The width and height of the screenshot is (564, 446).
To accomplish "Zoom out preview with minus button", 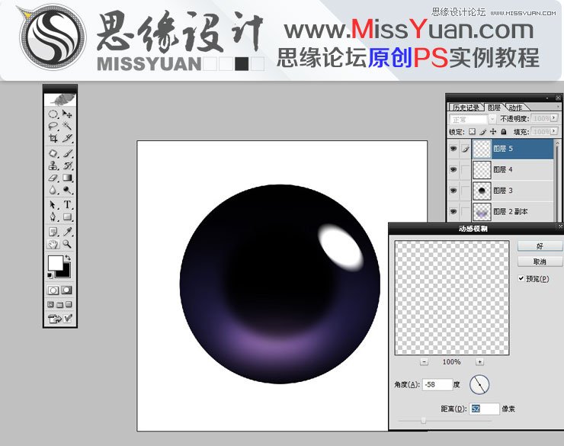I will tap(424, 362).
